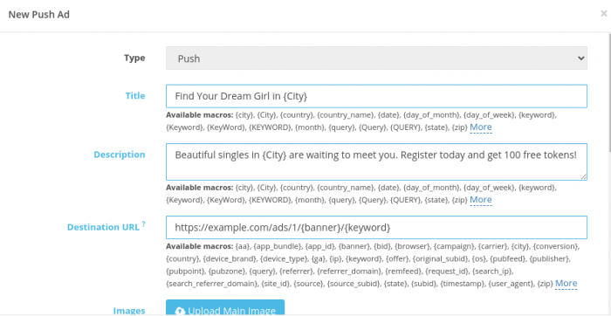Click {day_of_week} macro under Description field
This screenshot has height=316, width=611.
pyautogui.click(x=490, y=188)
